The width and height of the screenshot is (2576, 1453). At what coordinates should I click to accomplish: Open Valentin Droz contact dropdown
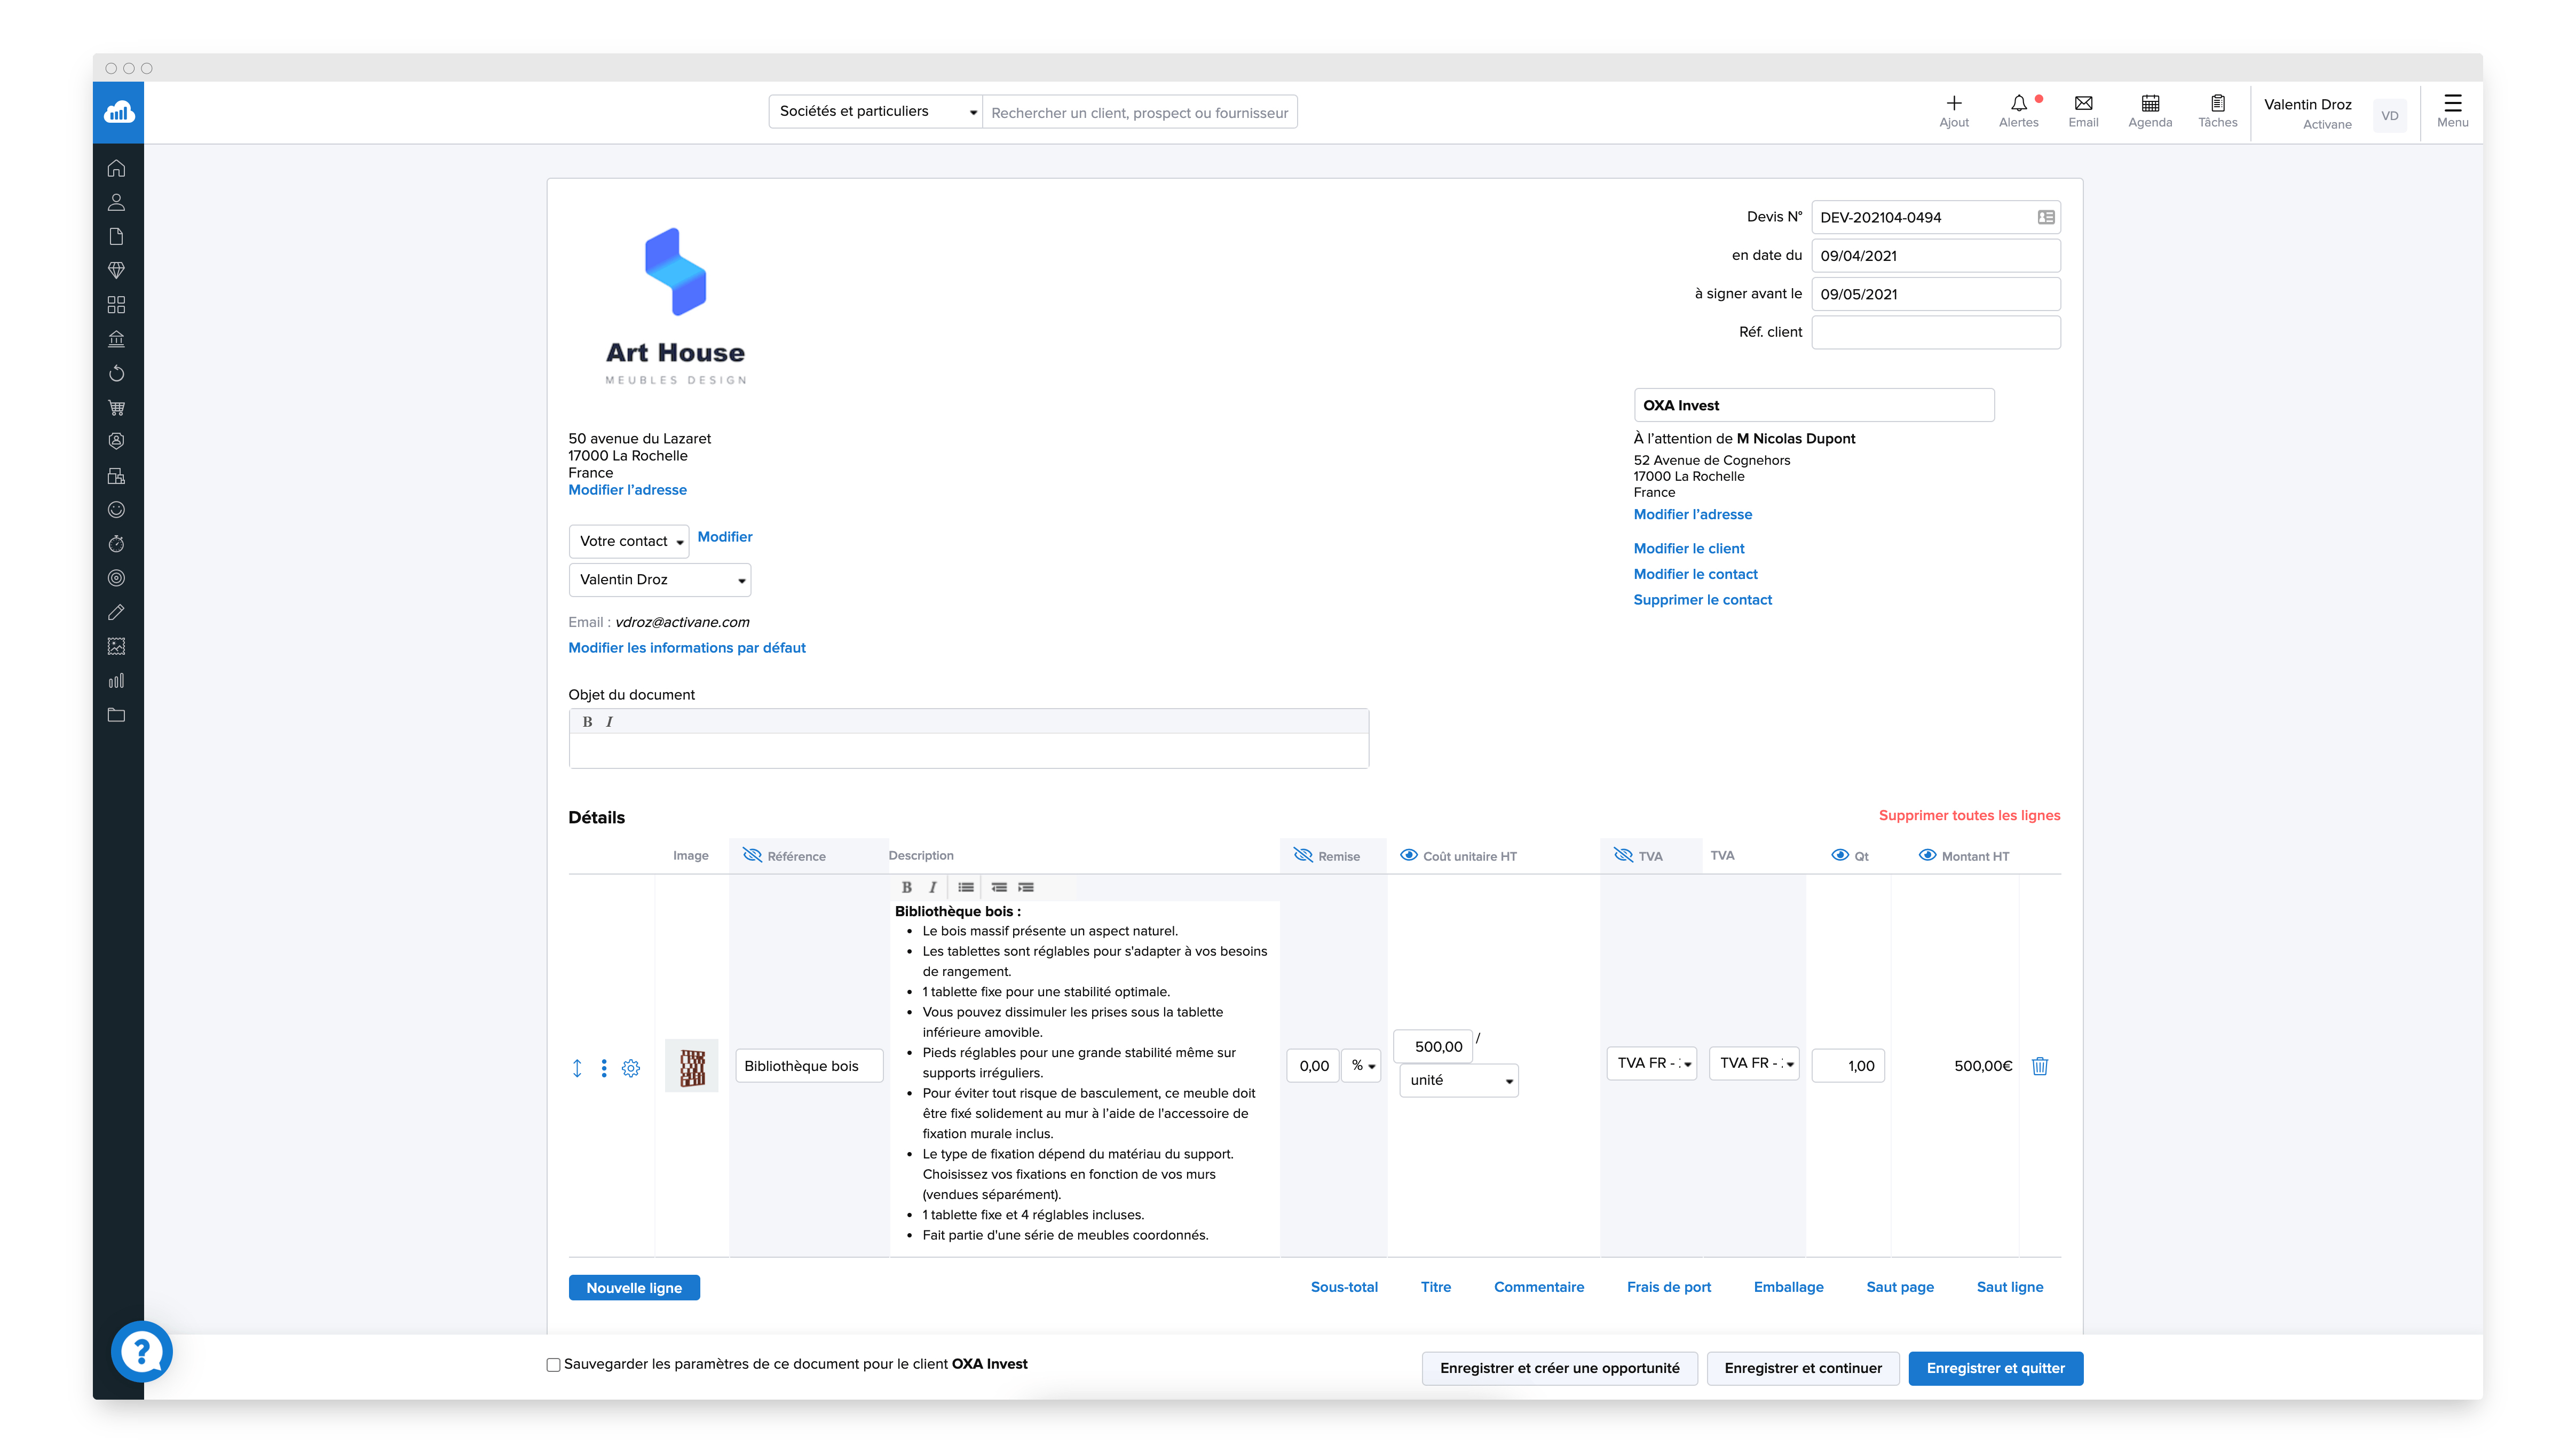(x=659, y=580)
